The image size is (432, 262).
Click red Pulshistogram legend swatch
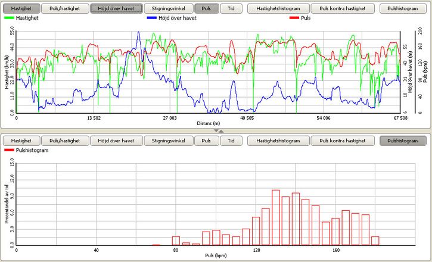click(x=10, y=150)
